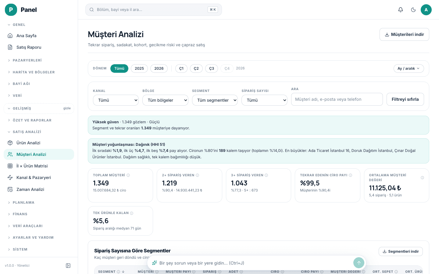Screen dimensions: 439x274
Task: Open the Sipariş Sayısı dropdown
Action: pyautogui.click(x=264, y=100)
